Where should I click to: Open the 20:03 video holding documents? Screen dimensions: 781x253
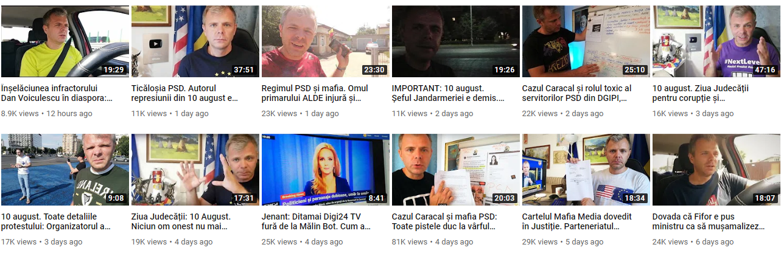456,170
